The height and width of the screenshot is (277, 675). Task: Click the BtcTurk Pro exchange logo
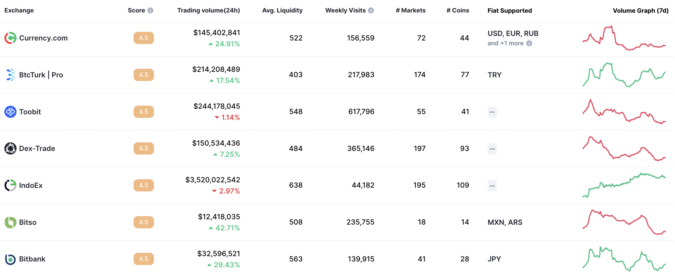click(10, 75)
